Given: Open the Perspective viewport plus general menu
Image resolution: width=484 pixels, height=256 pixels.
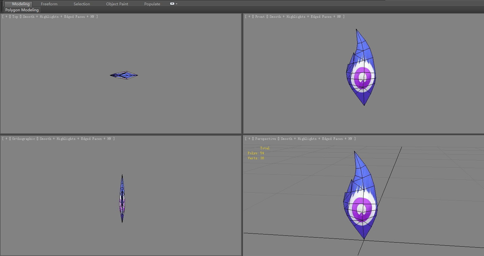Looking at the screenshot, I should (249, 139).
